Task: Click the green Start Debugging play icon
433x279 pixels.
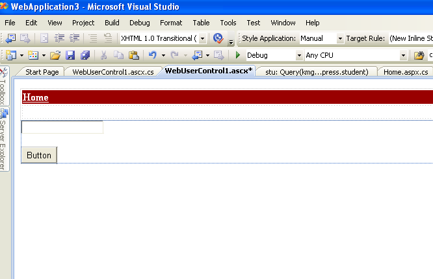Action: click(238, 55)
